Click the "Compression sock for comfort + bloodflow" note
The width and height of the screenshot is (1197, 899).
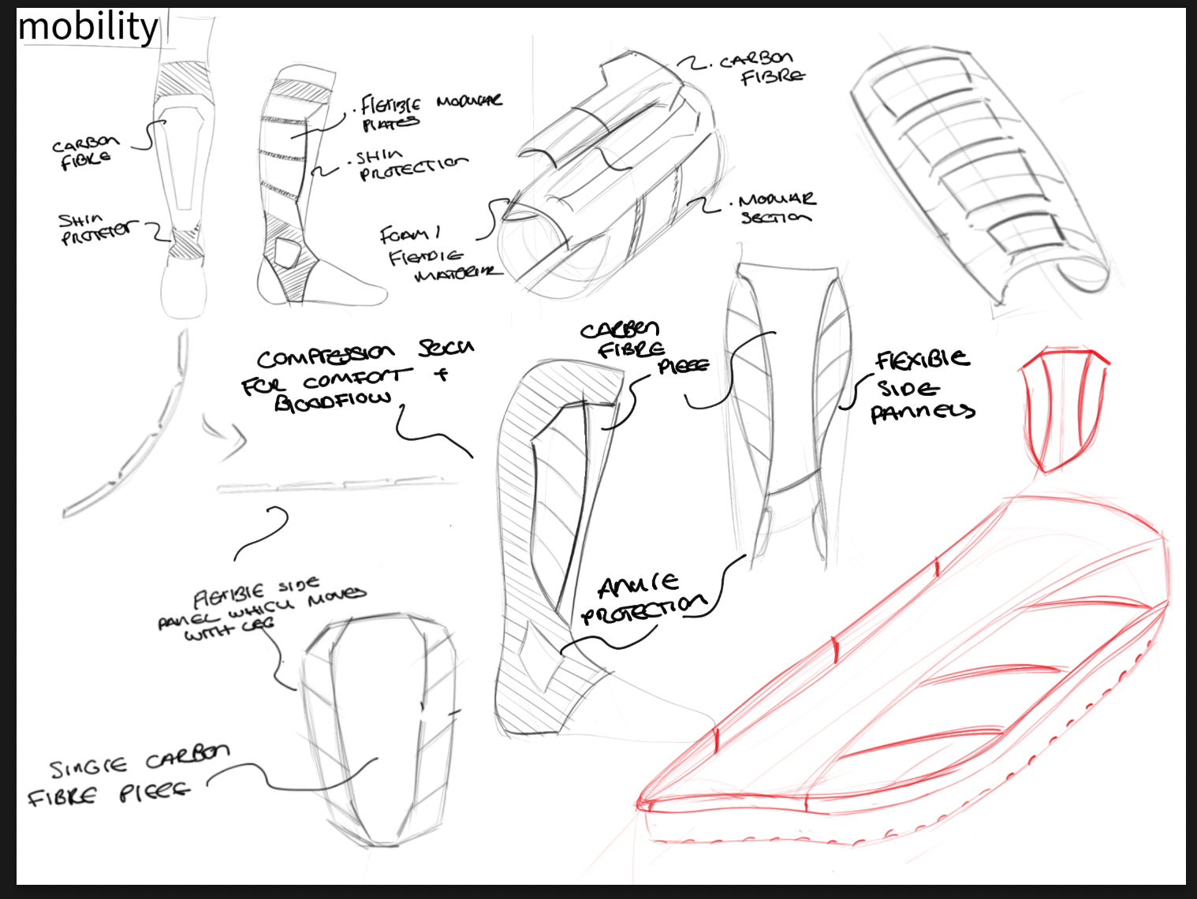(x=358, y=376)
